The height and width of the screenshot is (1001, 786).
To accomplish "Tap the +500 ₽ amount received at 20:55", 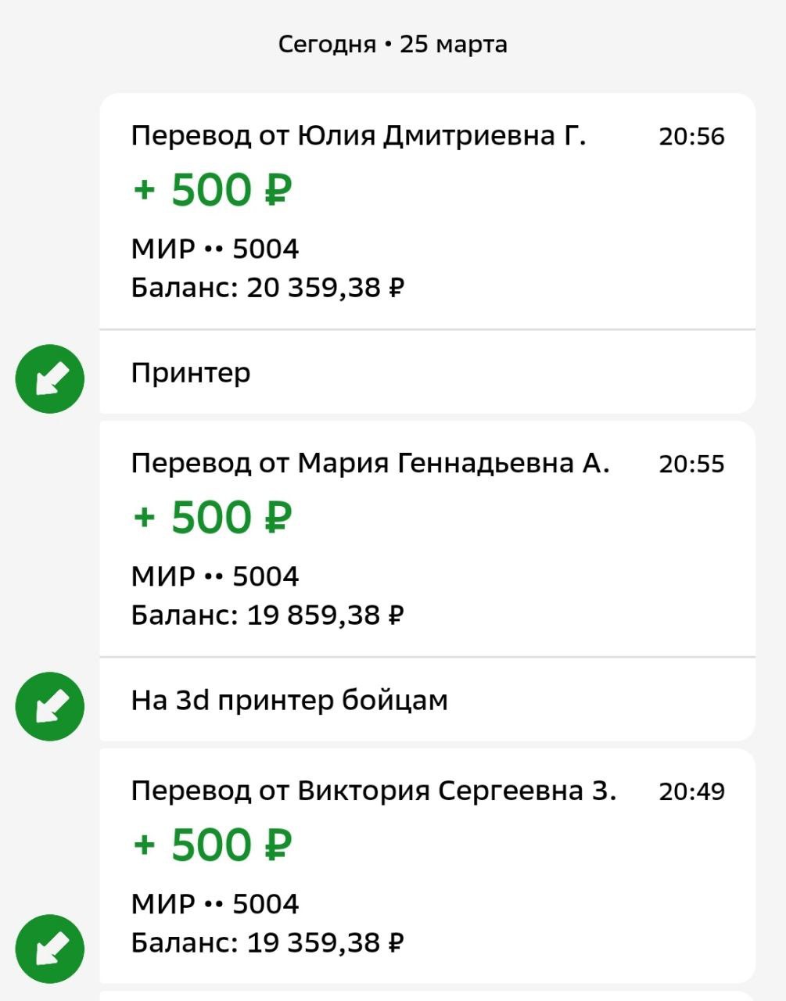I will (212, 518).
